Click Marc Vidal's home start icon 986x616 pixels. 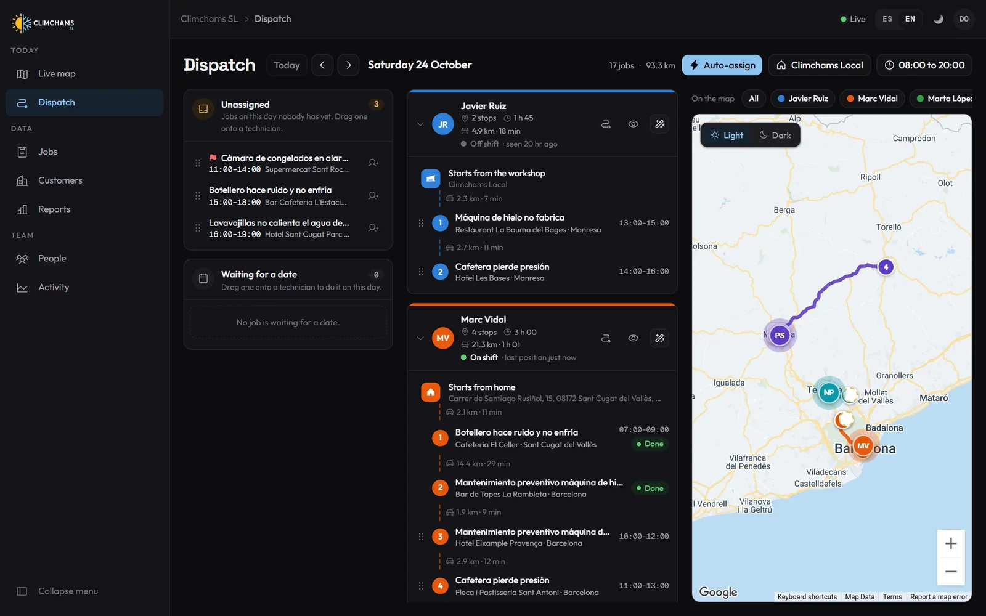click(x=431, y=392)
